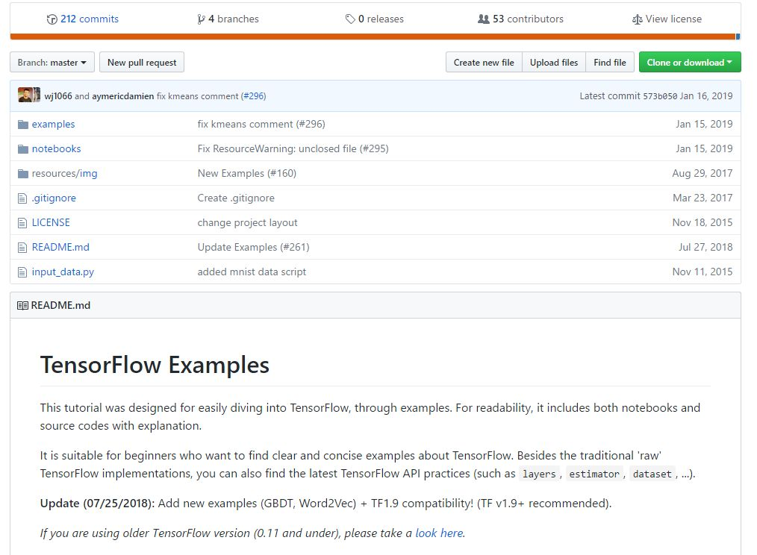
Task: Click the 'layers' code label
Action: [539, 474]
